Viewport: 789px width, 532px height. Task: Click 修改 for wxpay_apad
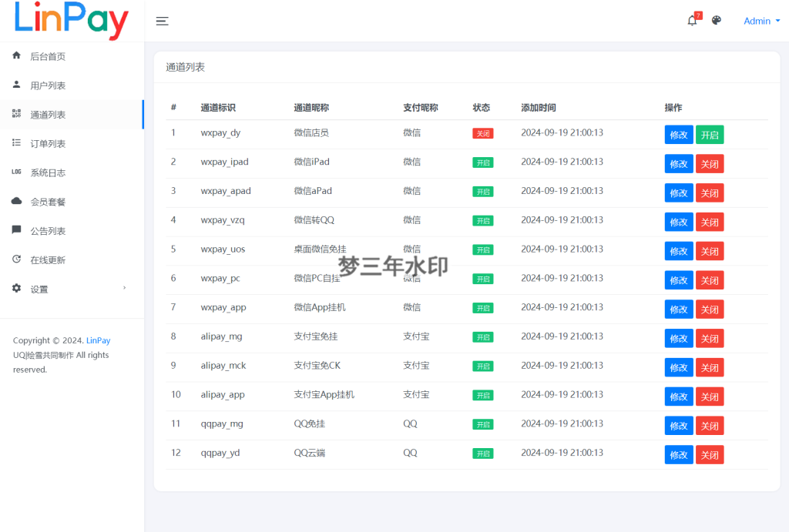click(x=679, y=193)
